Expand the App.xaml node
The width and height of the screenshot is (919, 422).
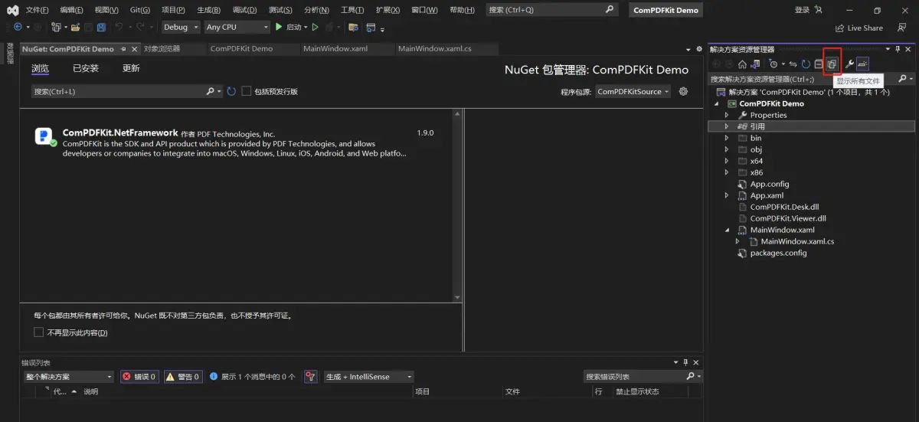click(x=727, y=195)
